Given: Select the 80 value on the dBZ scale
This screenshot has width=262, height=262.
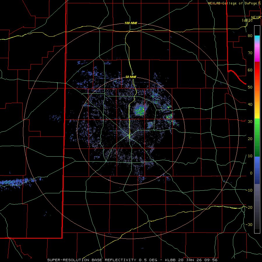Looking at the screenshot, I should coord(250,36).
